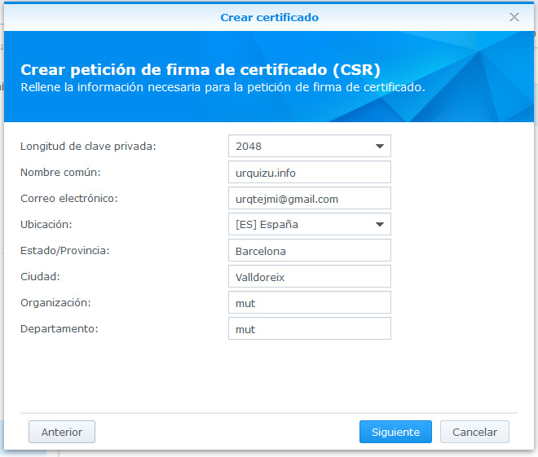Click into the Ciudad field
Screen dimensions: 538x457
309,277
